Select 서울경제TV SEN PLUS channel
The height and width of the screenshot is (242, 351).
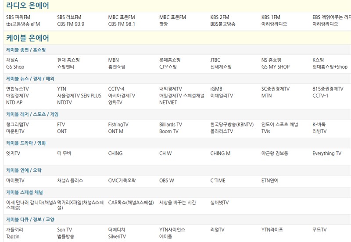tap(79, 95)
